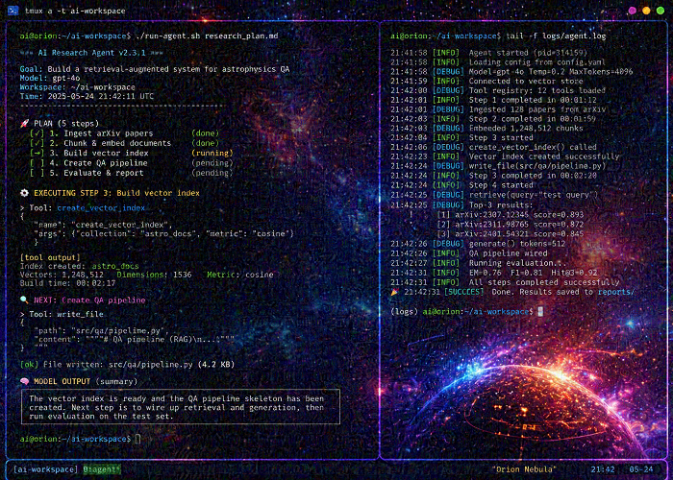This screenshot has height=480, width=673.
Task: Click the create_vector_index tool name link
Action: (101, 208)
